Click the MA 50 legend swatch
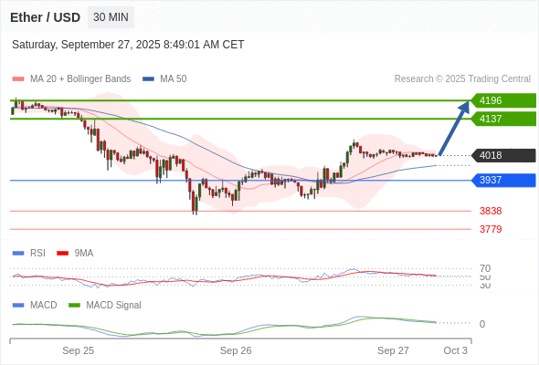 148,79
